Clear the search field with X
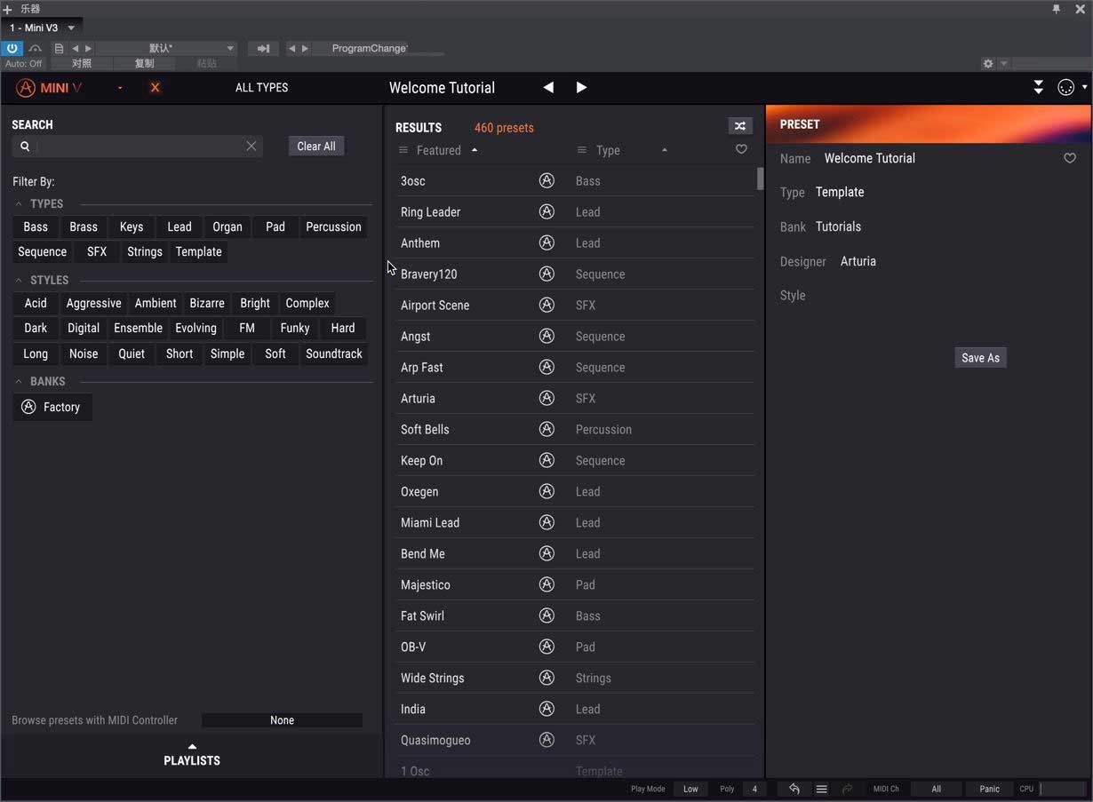Image resolution: width=1093 pixels, height=802 pixels. pyautogui.click(x=251, y=146)
